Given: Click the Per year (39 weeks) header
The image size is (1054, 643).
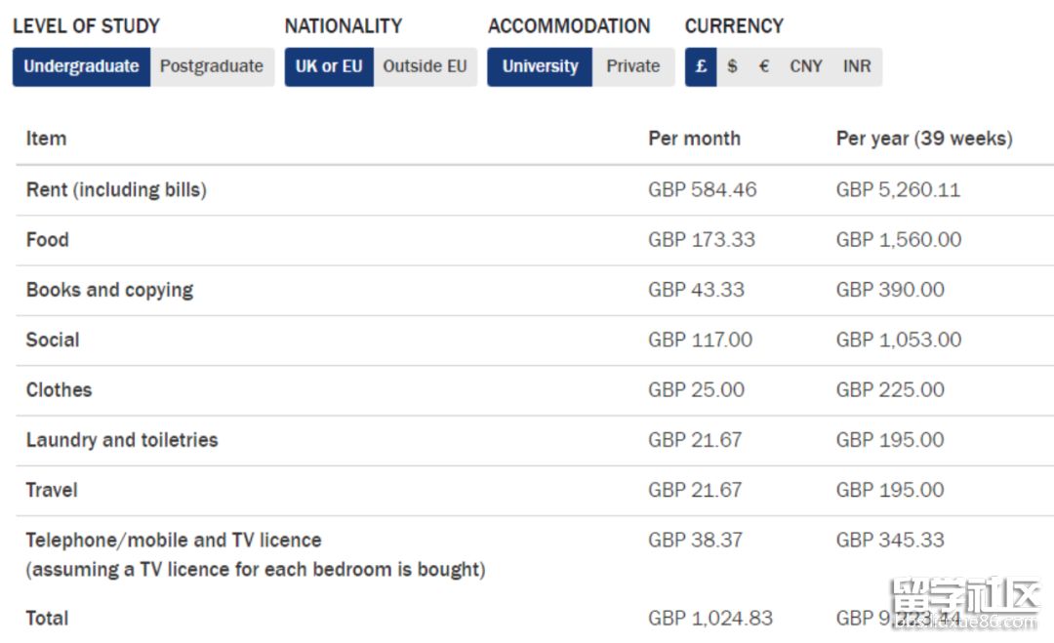Looking at the screenshot, I should 924,139.
